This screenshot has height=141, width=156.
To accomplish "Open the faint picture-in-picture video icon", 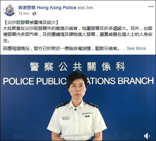I will click(126, 136).
